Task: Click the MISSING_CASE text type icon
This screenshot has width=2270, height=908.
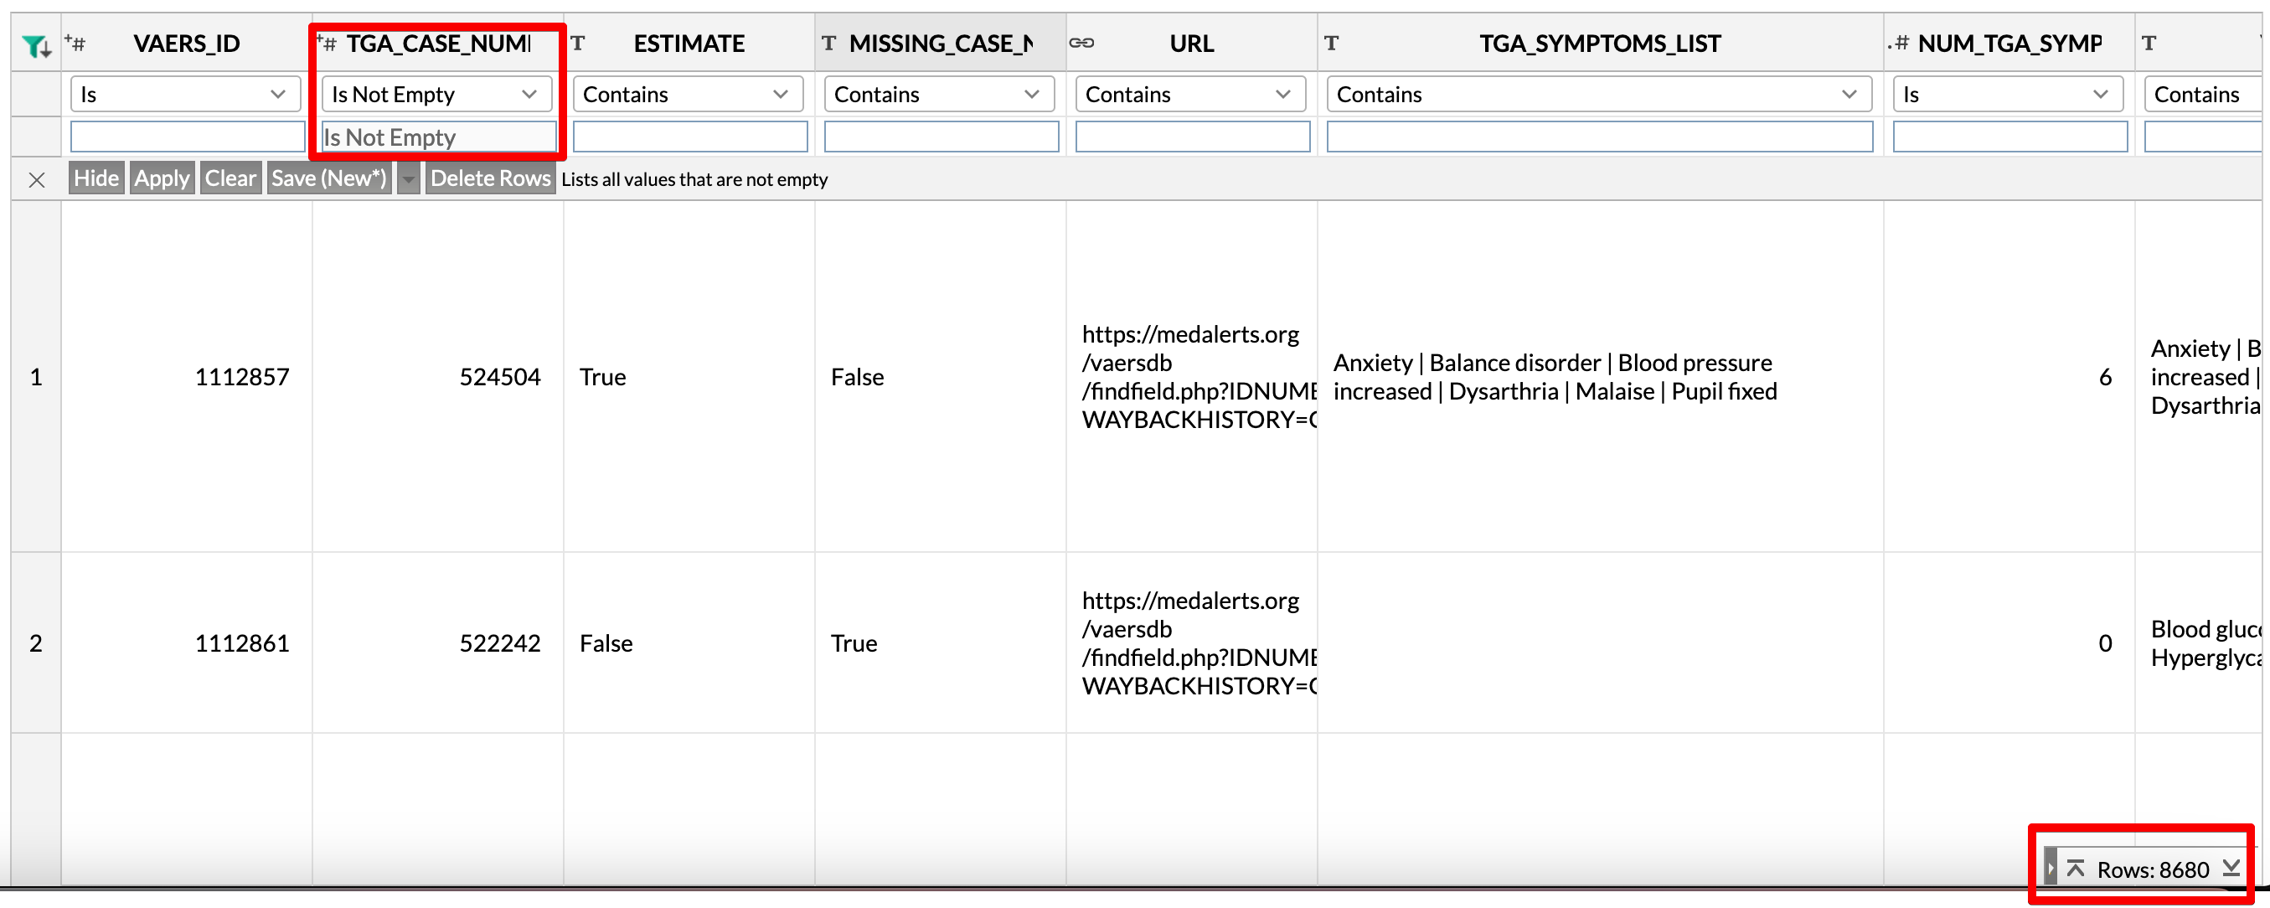Action: click(x=828, y=44)
